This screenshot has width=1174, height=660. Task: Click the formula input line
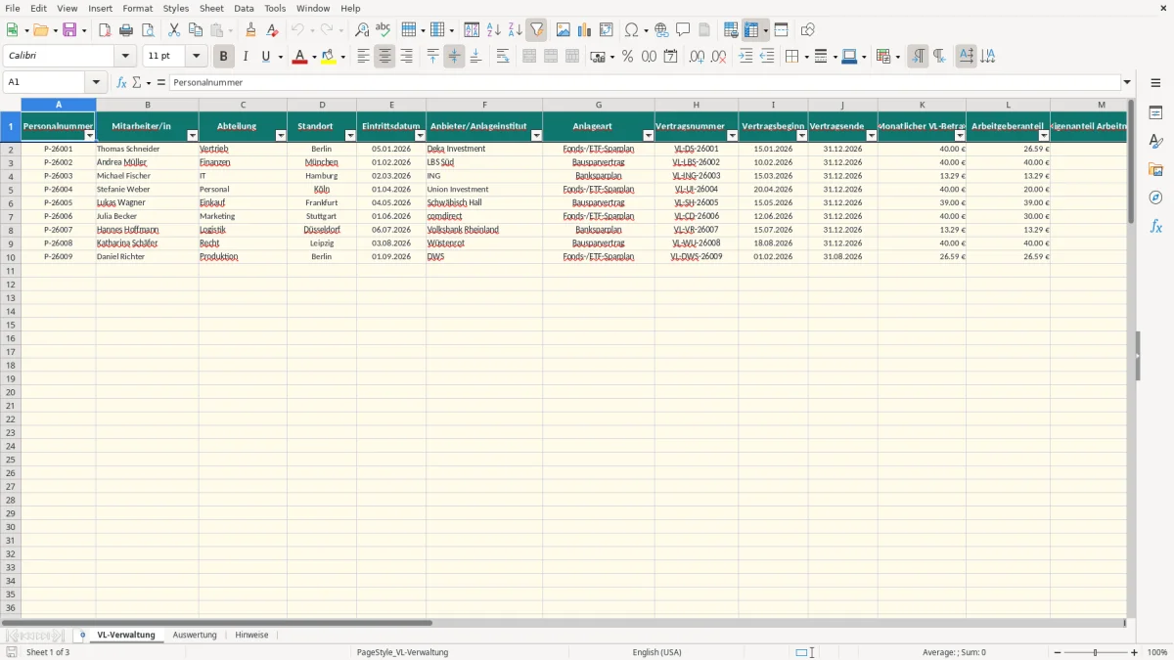click(644, 83)
